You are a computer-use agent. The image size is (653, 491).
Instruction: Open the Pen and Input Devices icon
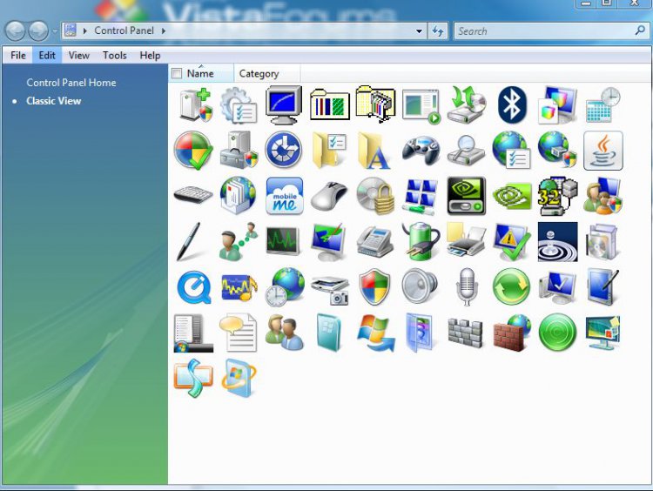[189, 241]
